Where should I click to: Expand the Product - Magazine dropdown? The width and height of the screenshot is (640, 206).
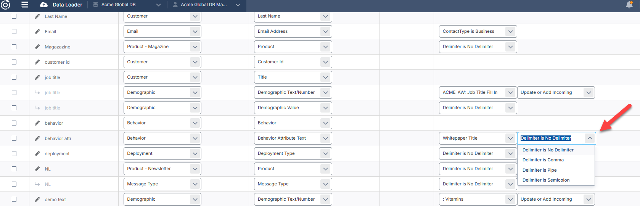pyautogui.click(x=195, y=47)
